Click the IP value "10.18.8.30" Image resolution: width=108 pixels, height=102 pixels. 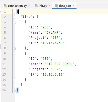pyautogui.click(x=52, y=43)
